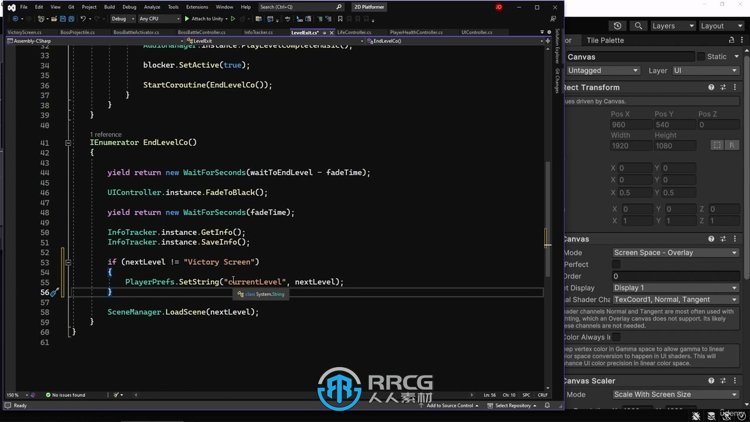Collapse the if block at line 53
Viewport: 750px width, 422px height.
68,262
